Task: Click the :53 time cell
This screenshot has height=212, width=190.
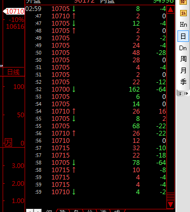Action: click(38, 97)
